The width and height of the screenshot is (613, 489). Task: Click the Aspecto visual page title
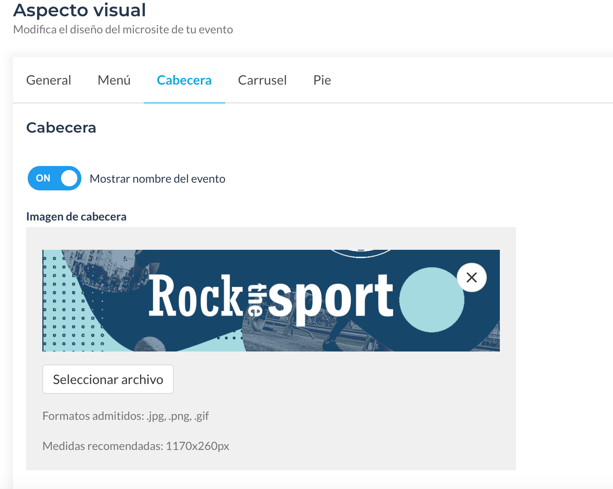[79, 10]
